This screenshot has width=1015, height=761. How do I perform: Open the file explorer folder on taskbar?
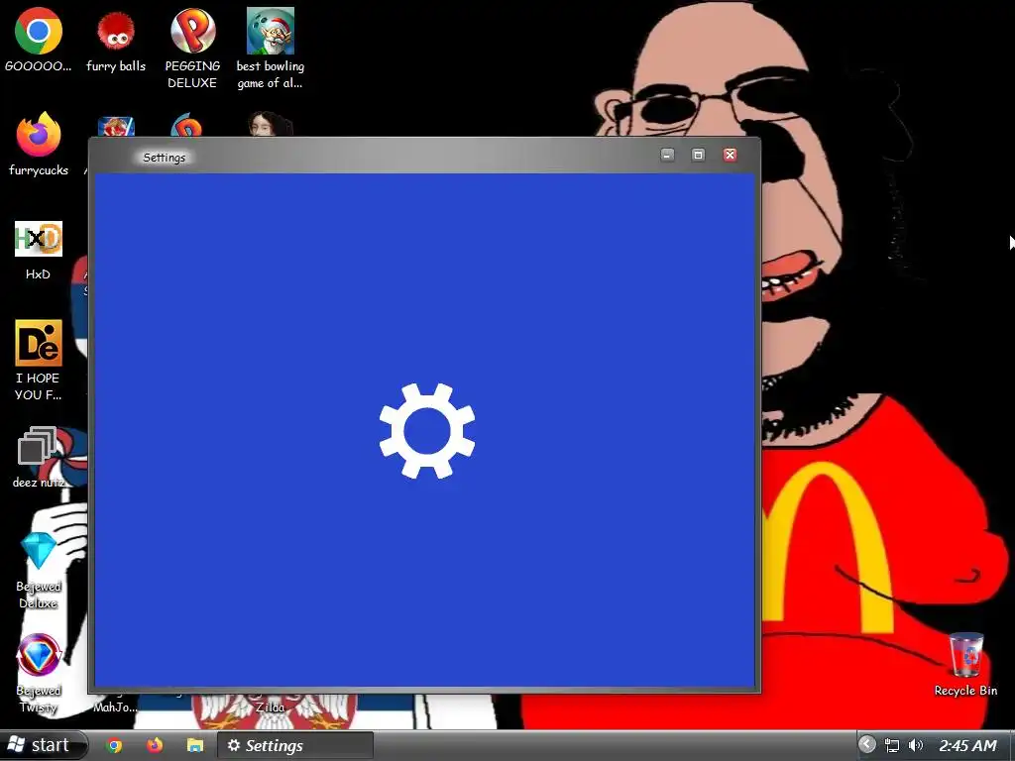[195, 745]
